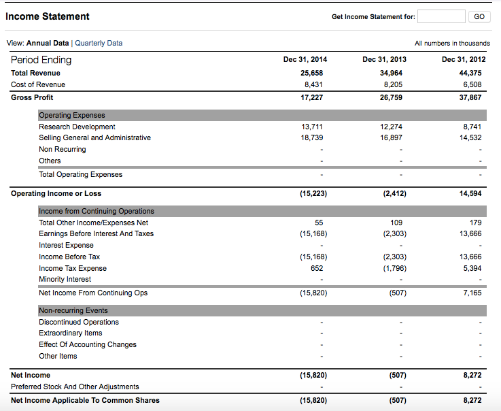501x411 pixels.
Task: Click the Dec 31, 2014 column header
Action: (x=305, y=60)
